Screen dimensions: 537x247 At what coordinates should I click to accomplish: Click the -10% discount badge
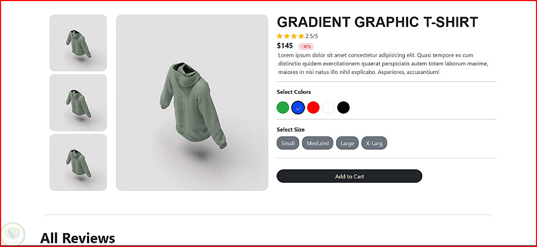(306, 47)
